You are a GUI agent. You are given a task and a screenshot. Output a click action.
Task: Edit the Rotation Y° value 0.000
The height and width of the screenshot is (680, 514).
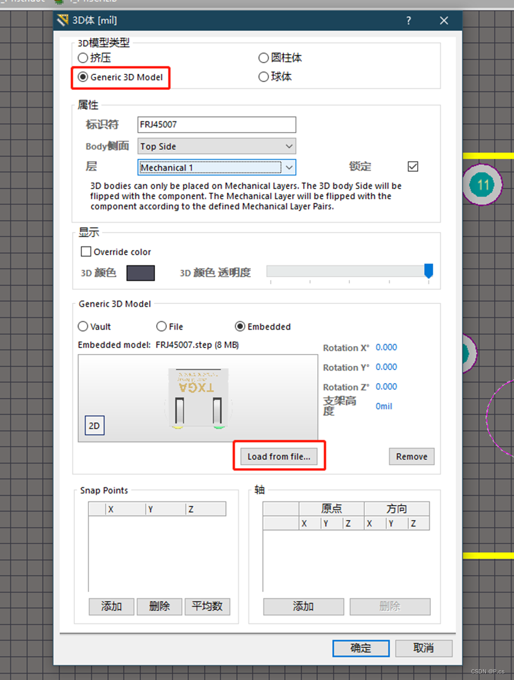(x=386, y=367)
